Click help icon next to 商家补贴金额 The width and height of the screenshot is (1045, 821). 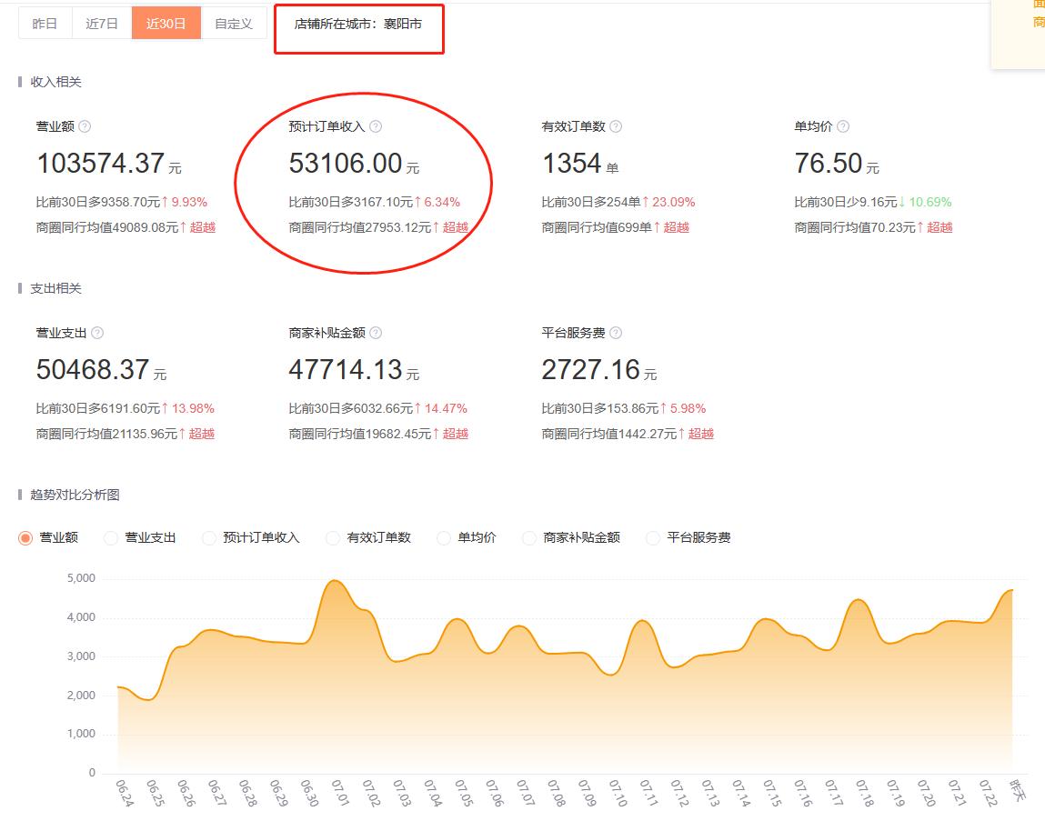tap(376, 333)
